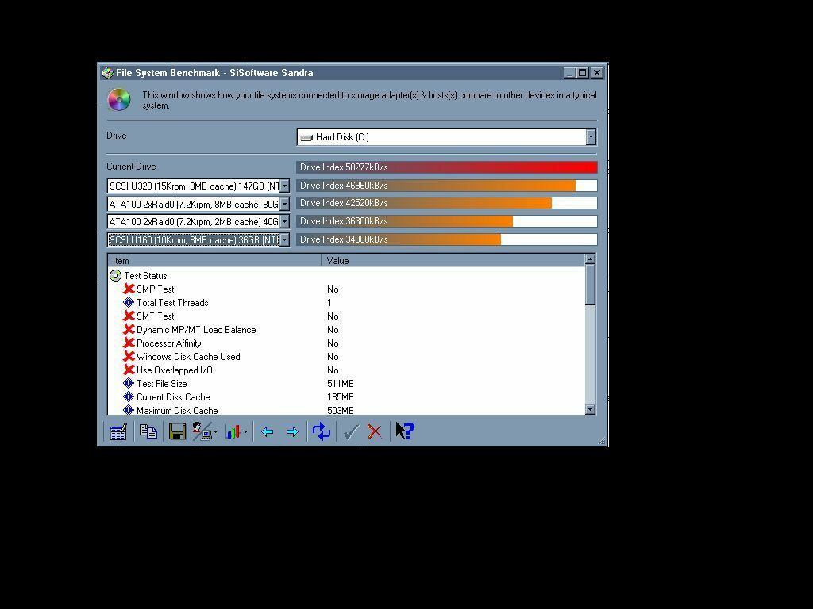Click the Item column header
813x609 pixels.
[x=214, y=260]
